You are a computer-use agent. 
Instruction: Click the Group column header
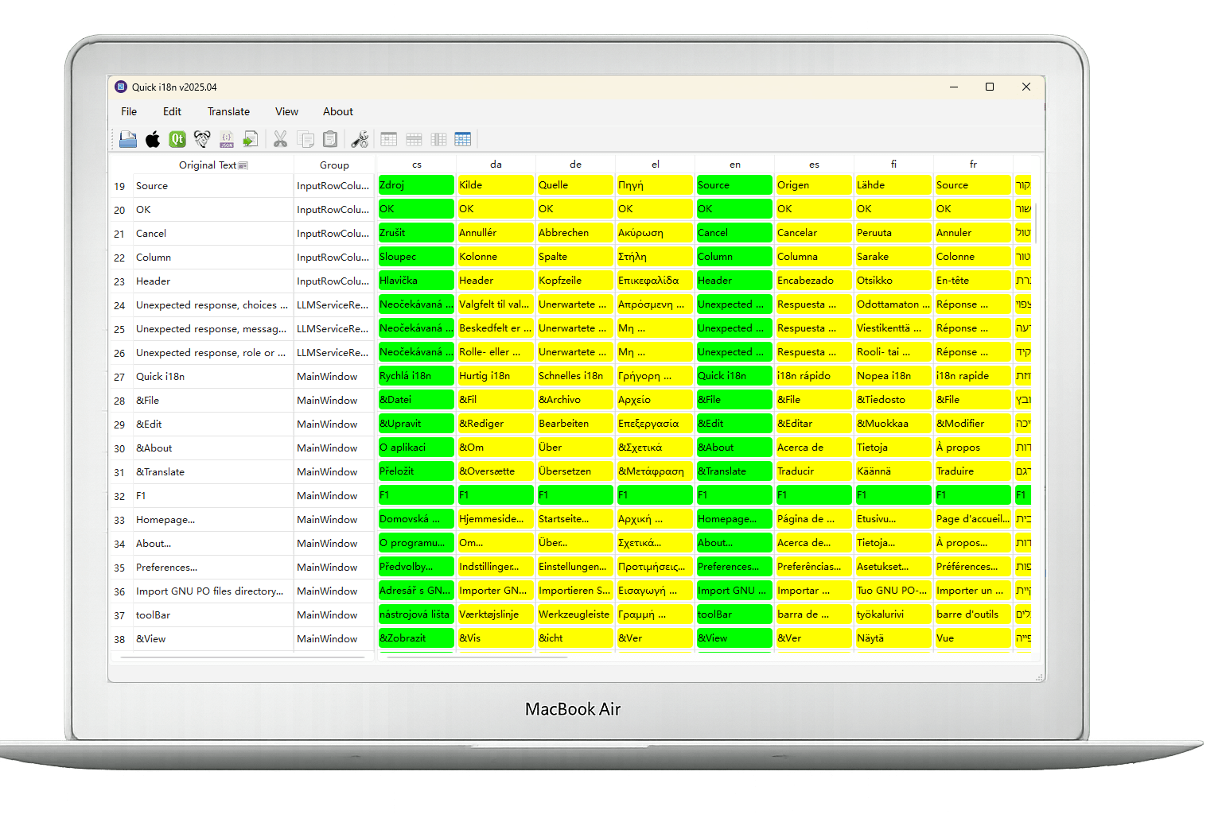coord(334,165)
